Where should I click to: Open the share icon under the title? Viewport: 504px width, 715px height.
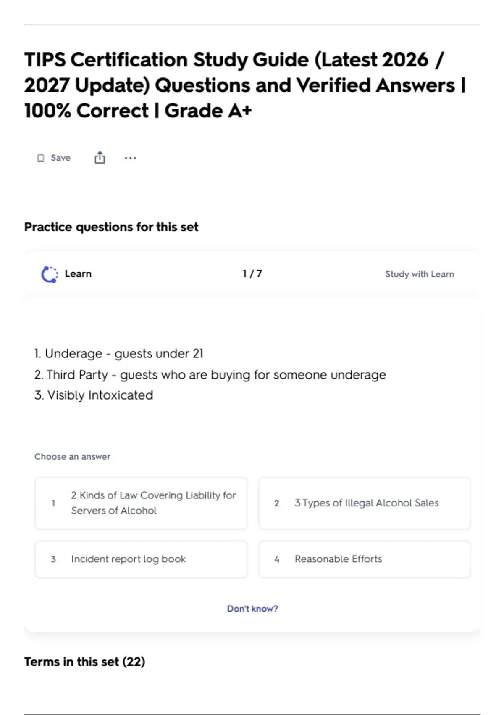coord(100,158)
